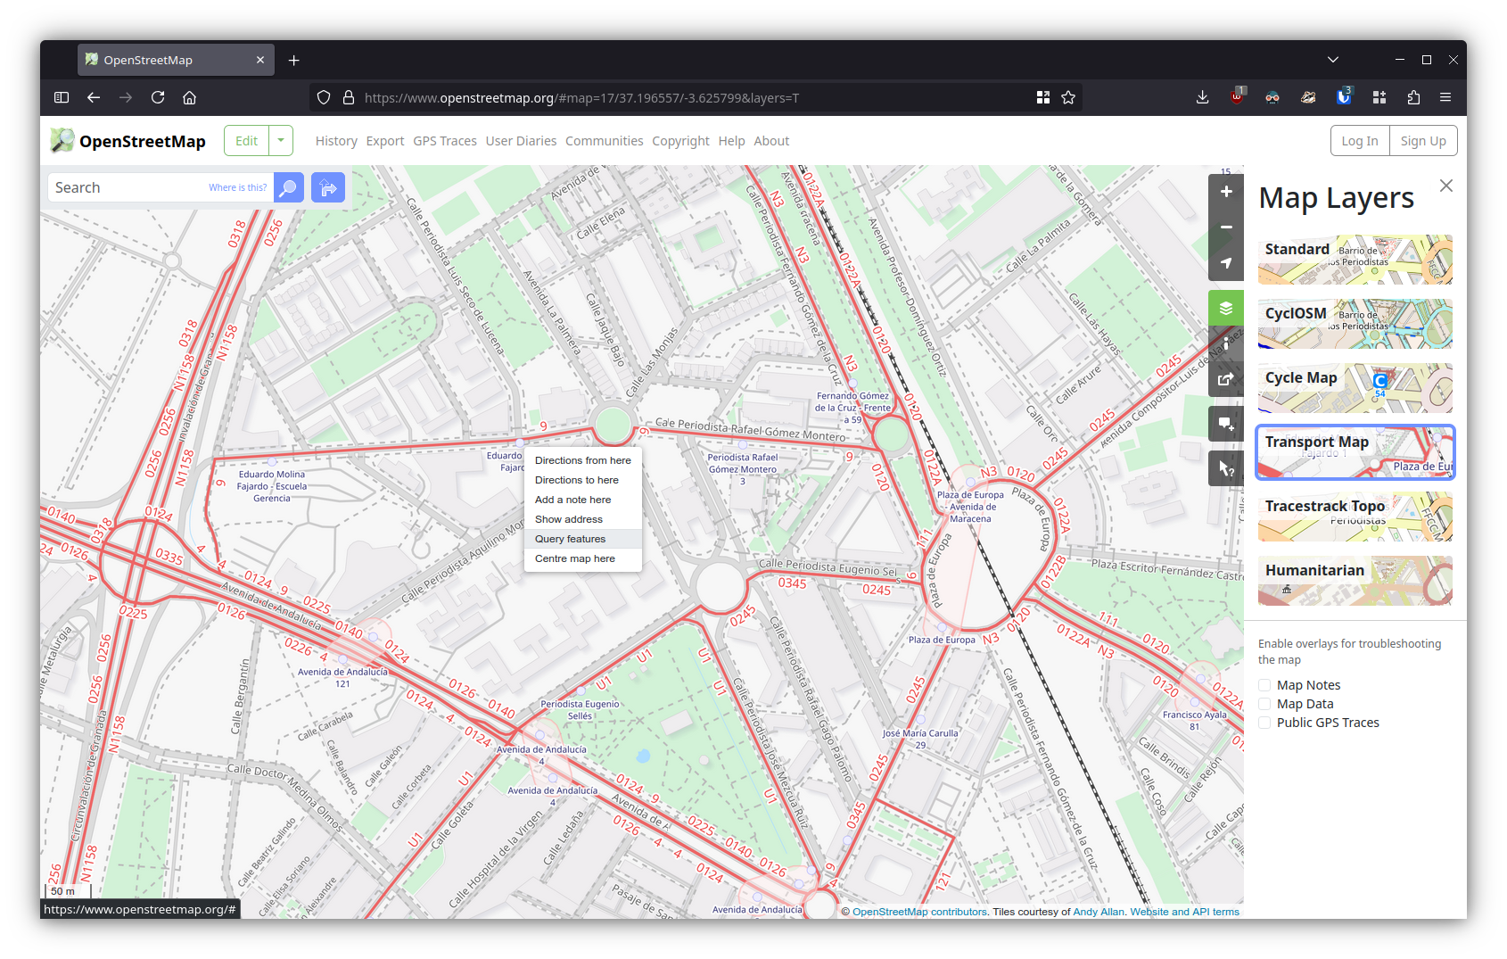
Task: Open the Help nav link
Action: point(731,141)
